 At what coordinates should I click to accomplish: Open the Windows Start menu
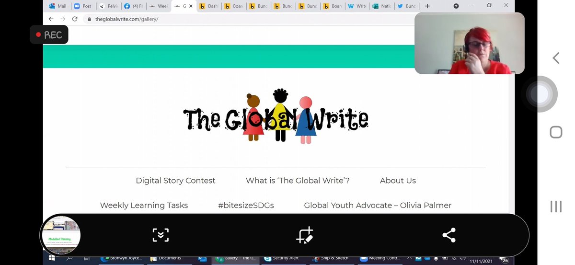click(x=52, y=259)
